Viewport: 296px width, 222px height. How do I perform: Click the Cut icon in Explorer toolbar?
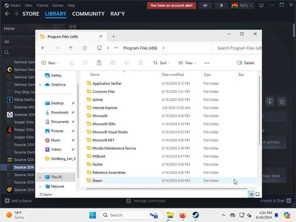click(x=71, y=63)
